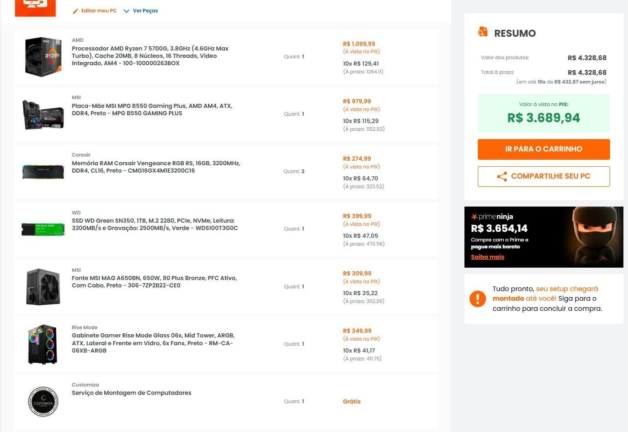Open the MSI MPG B550 motherboard thumbnail
628x432 pixels.
pyautogui.click(x=43, y=114)
